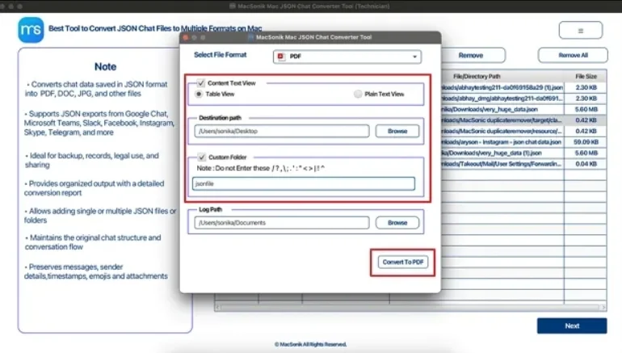Select the Table View radio button
The image size is (622, 353).
pyautogui.click(x=199, y=94)
